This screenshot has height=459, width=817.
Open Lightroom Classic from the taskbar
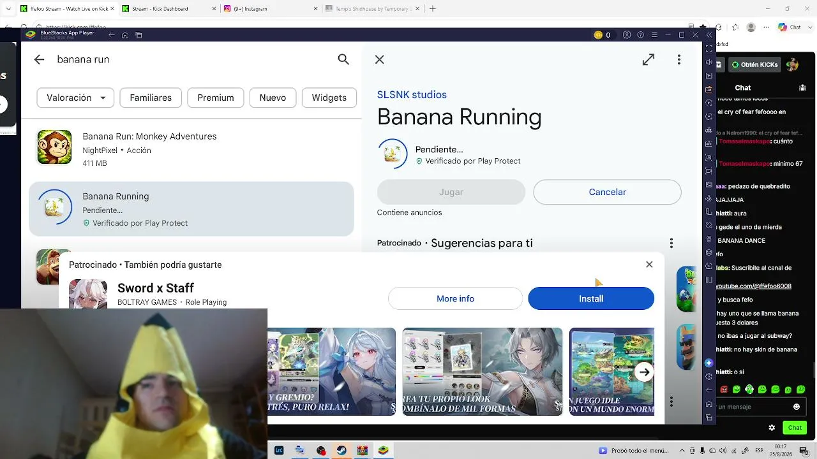279,450
